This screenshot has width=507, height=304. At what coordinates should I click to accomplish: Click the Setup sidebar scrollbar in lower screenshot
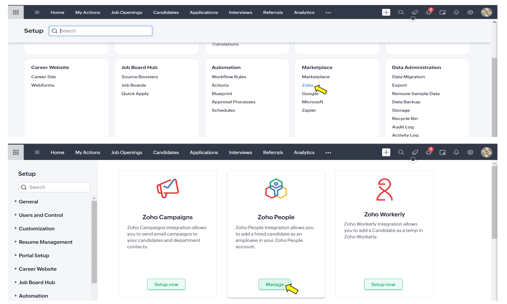coord(94,242)
